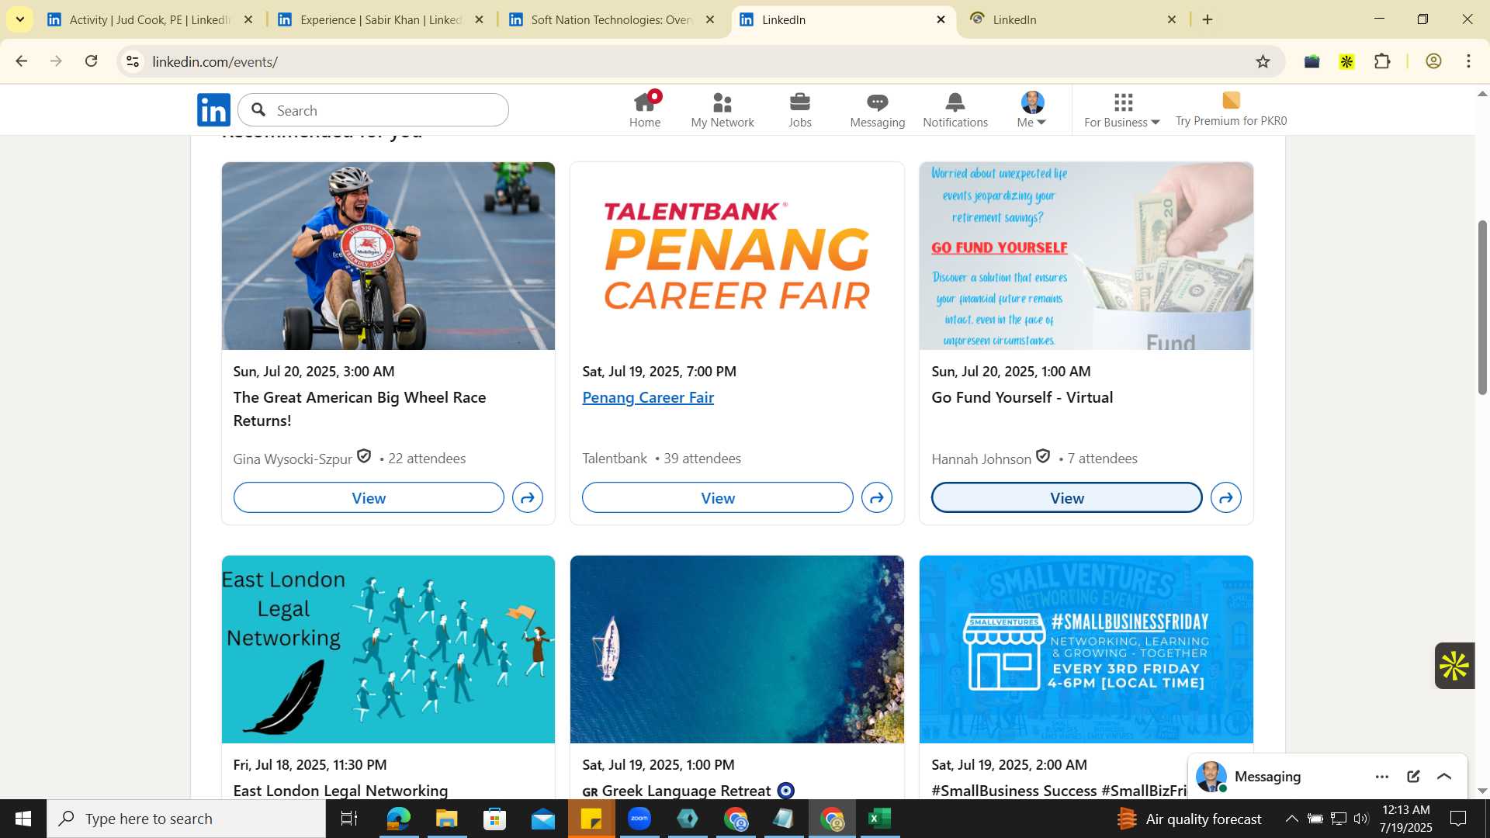Share Go Fund Yourself - Virtual event
The width and height of the screenshot is (1490, 838).
[1226, 497]
